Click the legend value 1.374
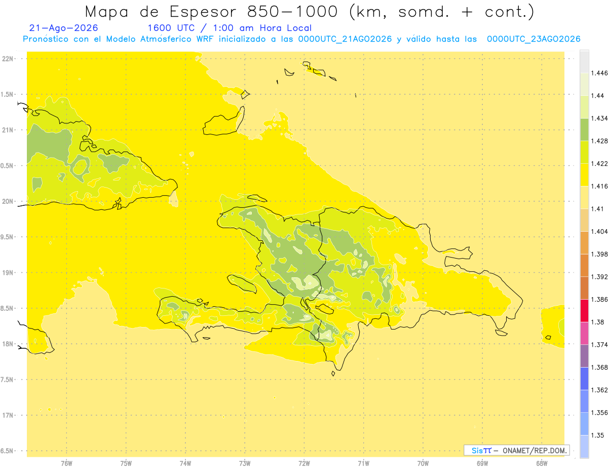 point(599,345)
